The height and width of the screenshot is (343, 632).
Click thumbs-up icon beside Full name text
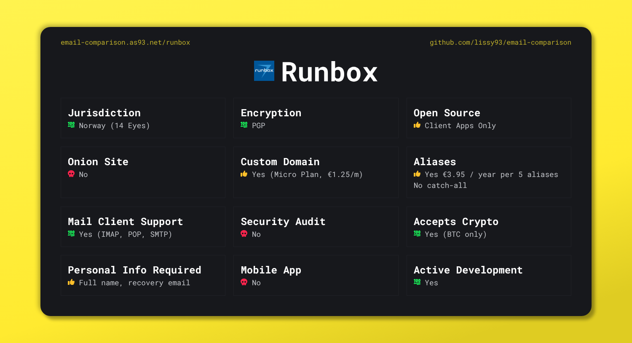click(x=71, y=282)
